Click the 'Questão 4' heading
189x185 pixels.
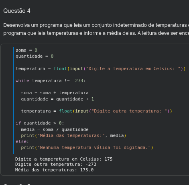pyautogui.click(x=17, y=11)
